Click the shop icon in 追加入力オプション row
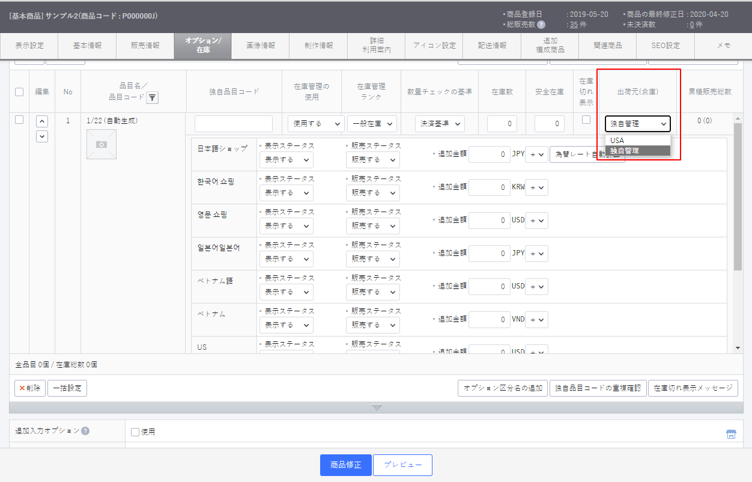The height and width of the screenshot is (482, 752). pos(731,435)
